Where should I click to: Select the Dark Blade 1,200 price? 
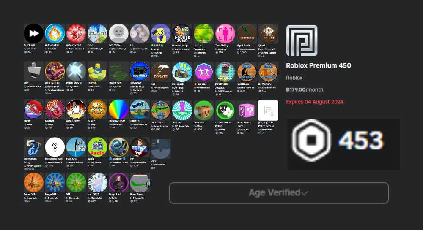pyautogui.click(x=157, y=130)
